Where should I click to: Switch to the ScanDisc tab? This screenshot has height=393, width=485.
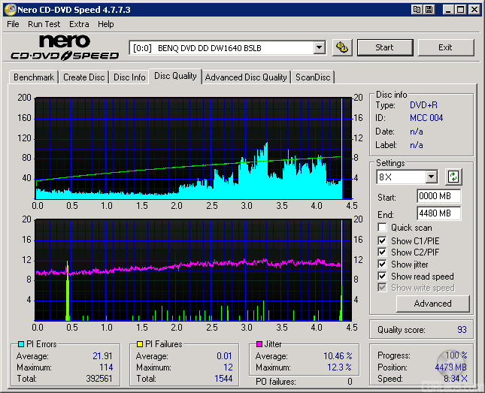pos(313,77)
